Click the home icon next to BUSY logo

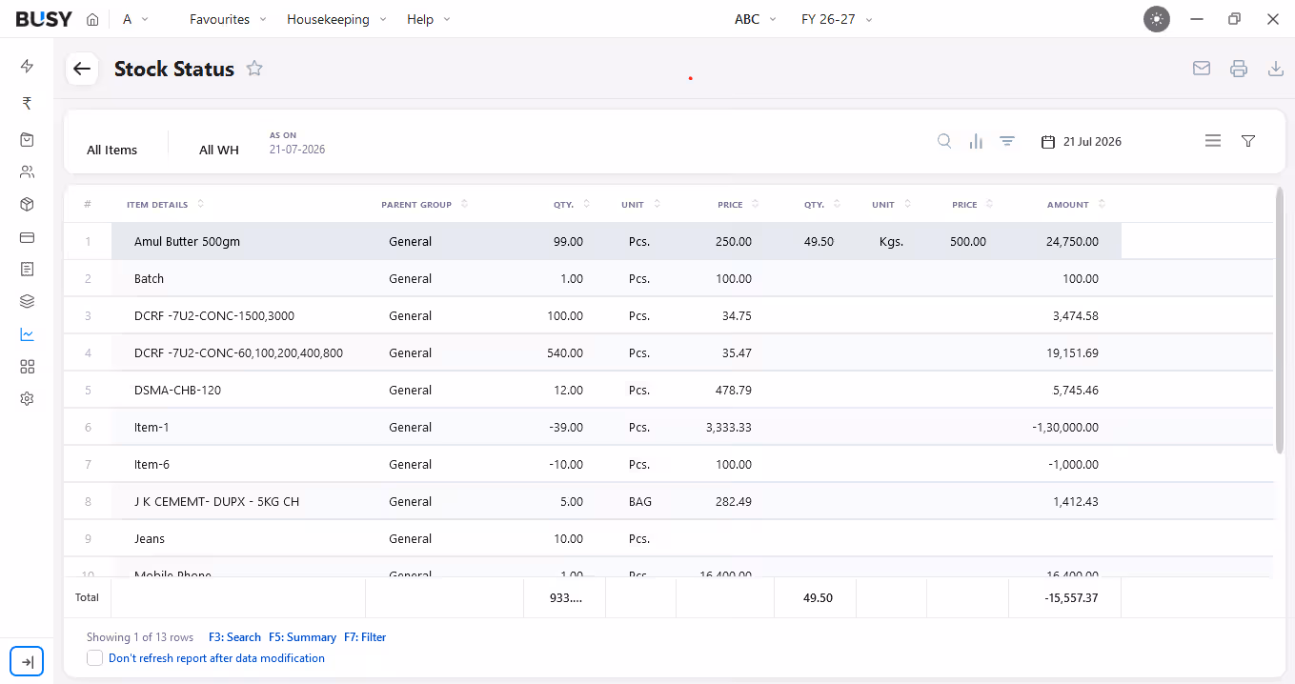tap(92, 19)
